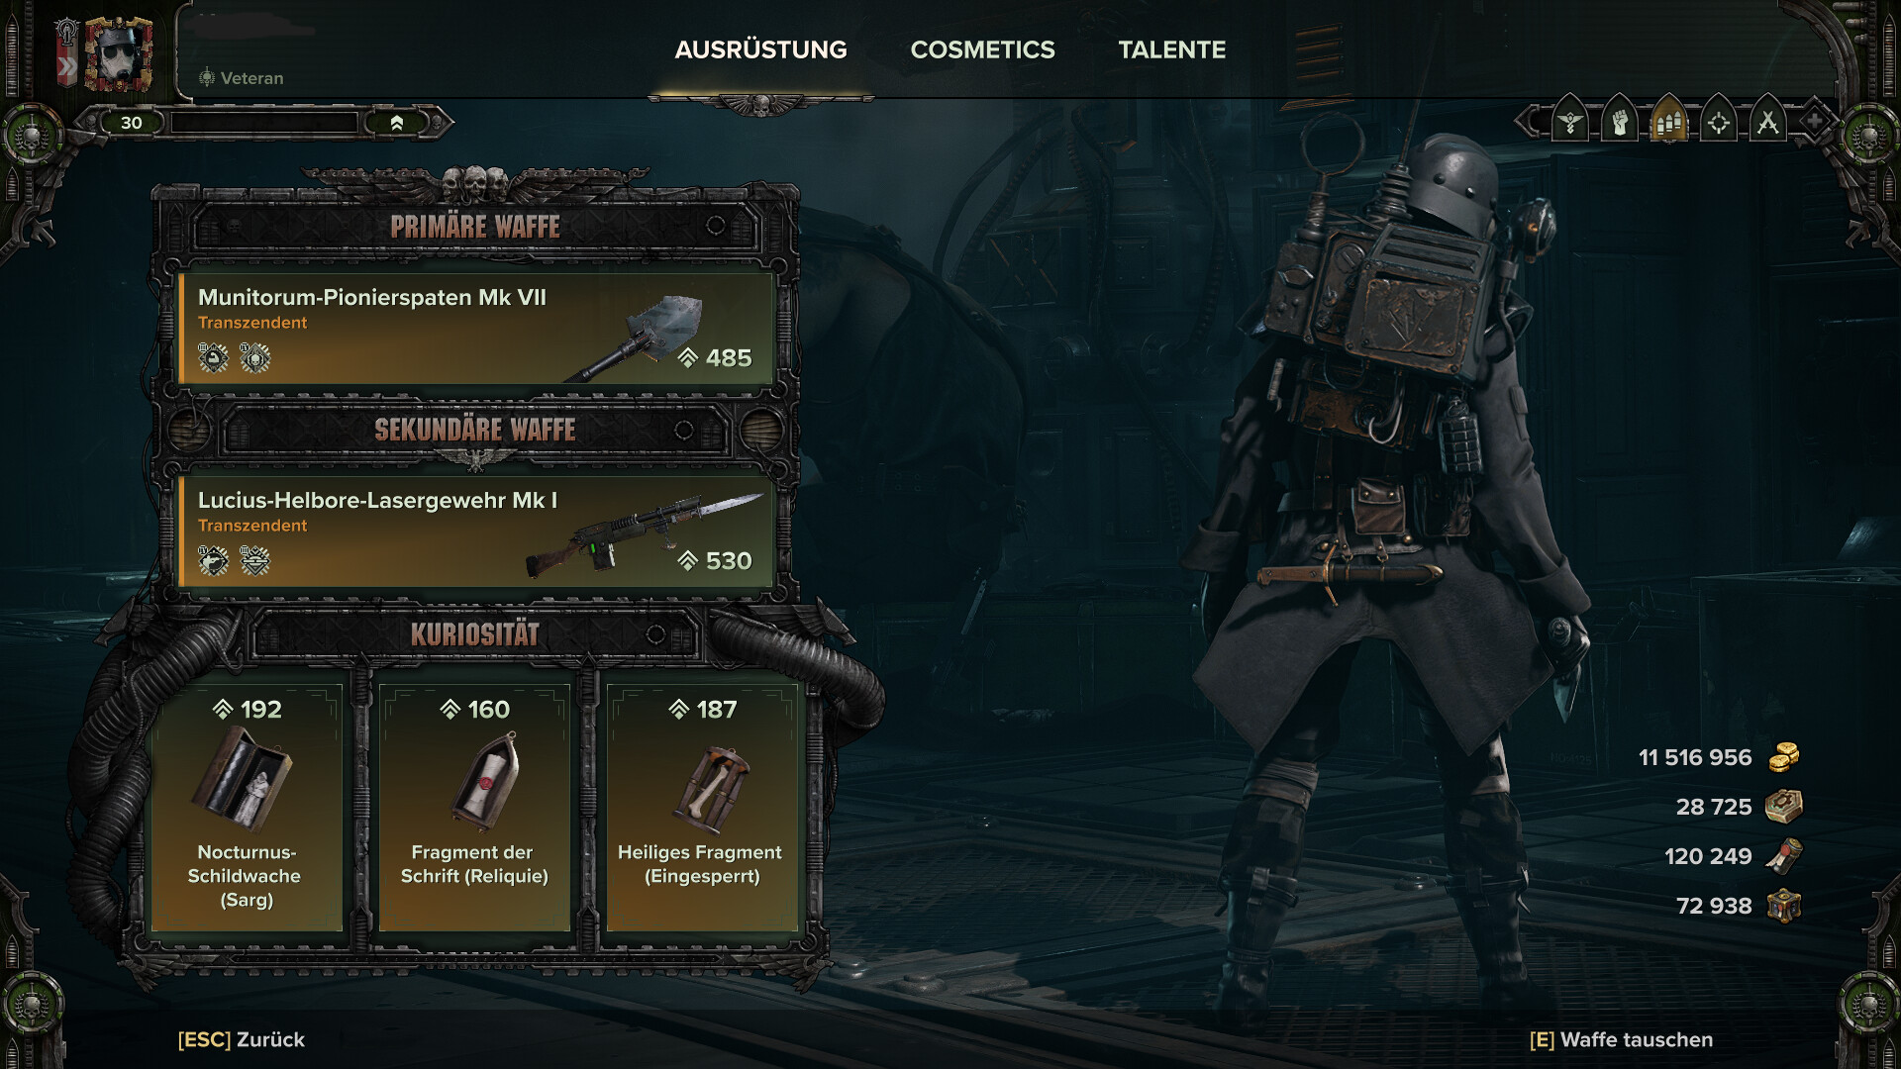Select the Nocturnus-Schildwache (Sarg) curio
1901x1069 pixels.
coord(247,807)
